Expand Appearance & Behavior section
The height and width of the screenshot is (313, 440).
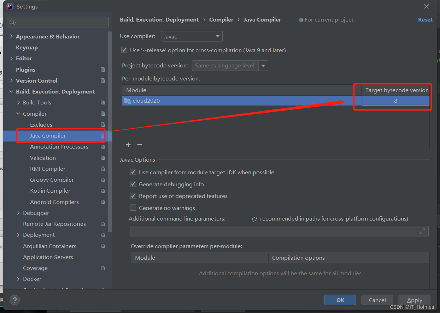pyautogui.click(x=11, y=36)
